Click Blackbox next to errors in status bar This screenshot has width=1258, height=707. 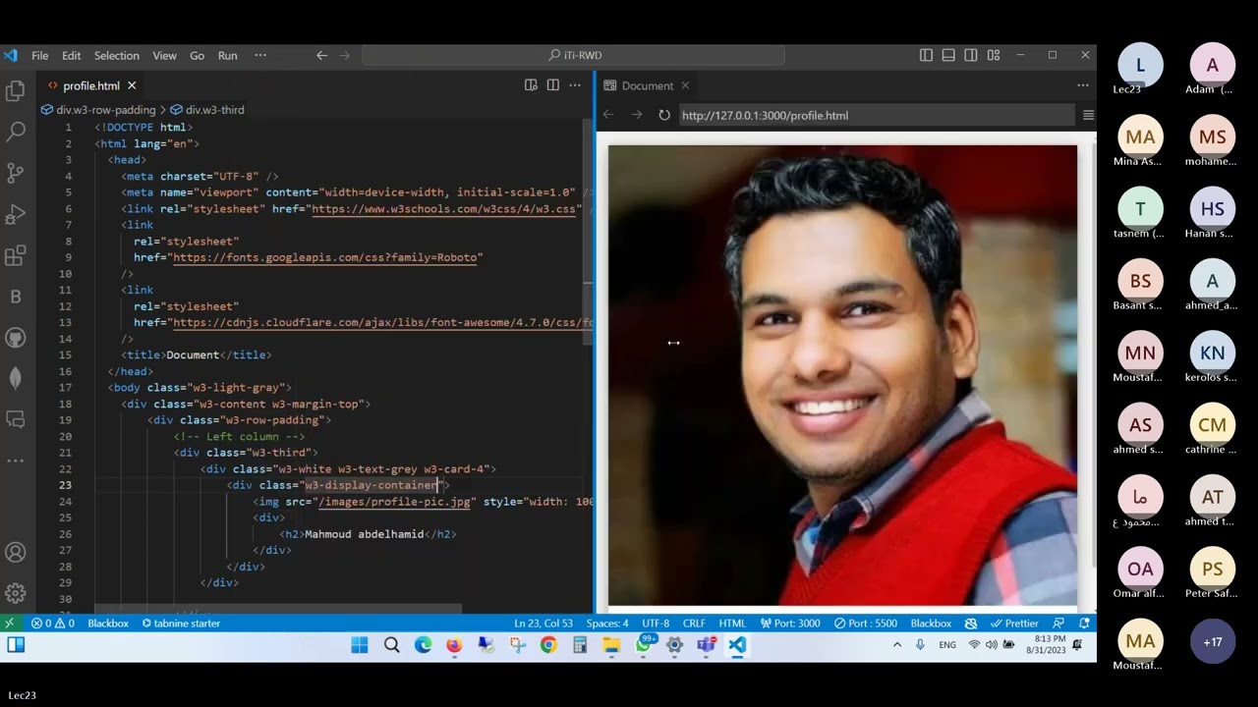(108, 623)
